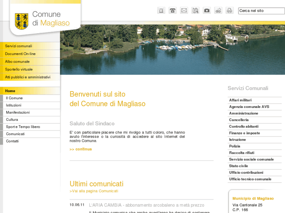Screen dimensions: 285x213
Task: Click the 'Via Cantonale 25' address text
Action: pyautogui.click(x=247, y=205)
